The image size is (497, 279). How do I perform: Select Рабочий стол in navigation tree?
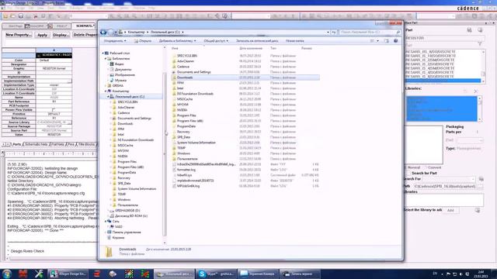(x=120, y=53)
